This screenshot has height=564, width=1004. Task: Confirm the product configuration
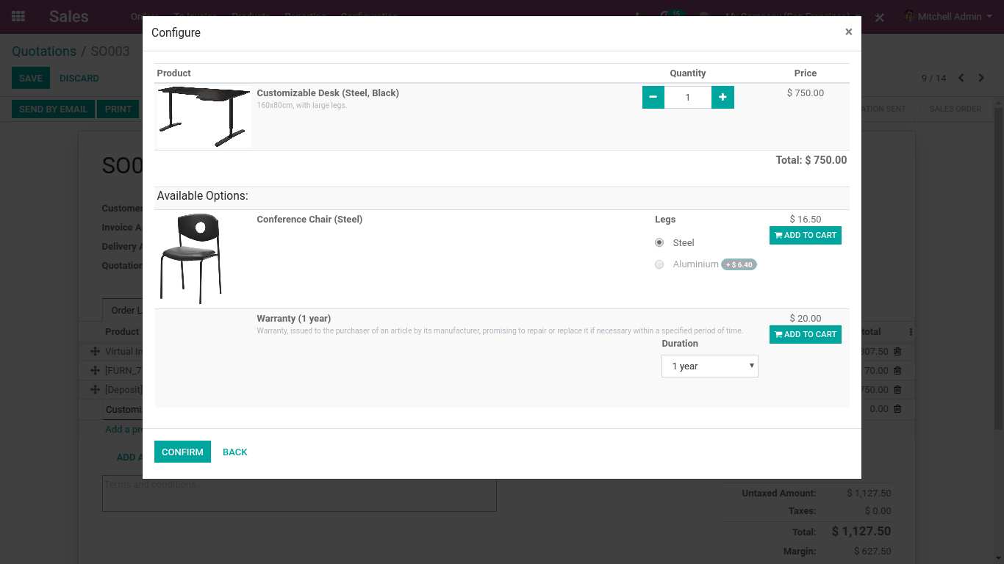click(182, 452)
